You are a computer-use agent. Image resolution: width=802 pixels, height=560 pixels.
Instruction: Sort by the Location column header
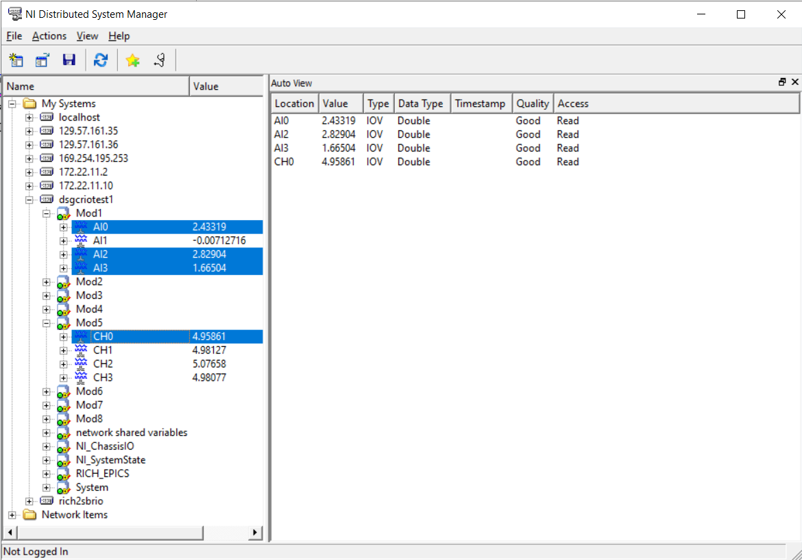click(x=295, y=104)
